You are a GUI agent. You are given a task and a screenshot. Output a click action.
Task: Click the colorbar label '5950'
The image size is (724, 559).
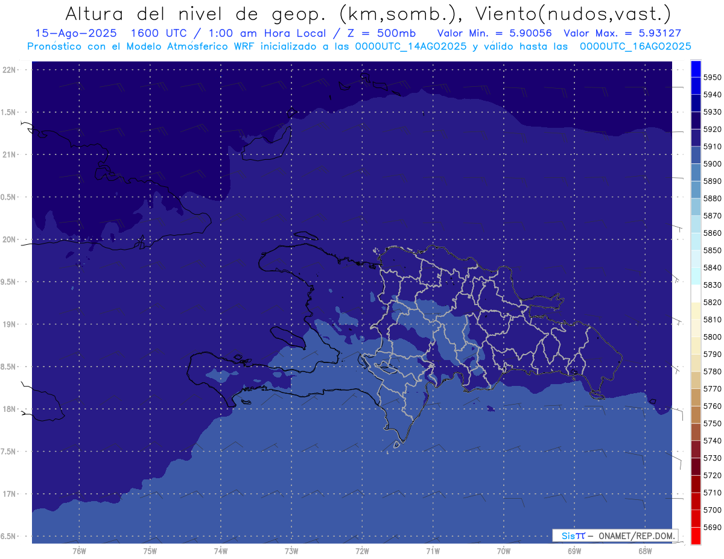(712, 77)
